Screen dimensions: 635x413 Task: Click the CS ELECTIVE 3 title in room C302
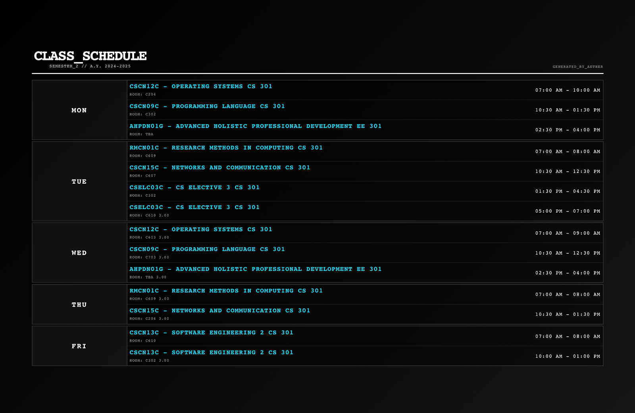tap(194, 187)
